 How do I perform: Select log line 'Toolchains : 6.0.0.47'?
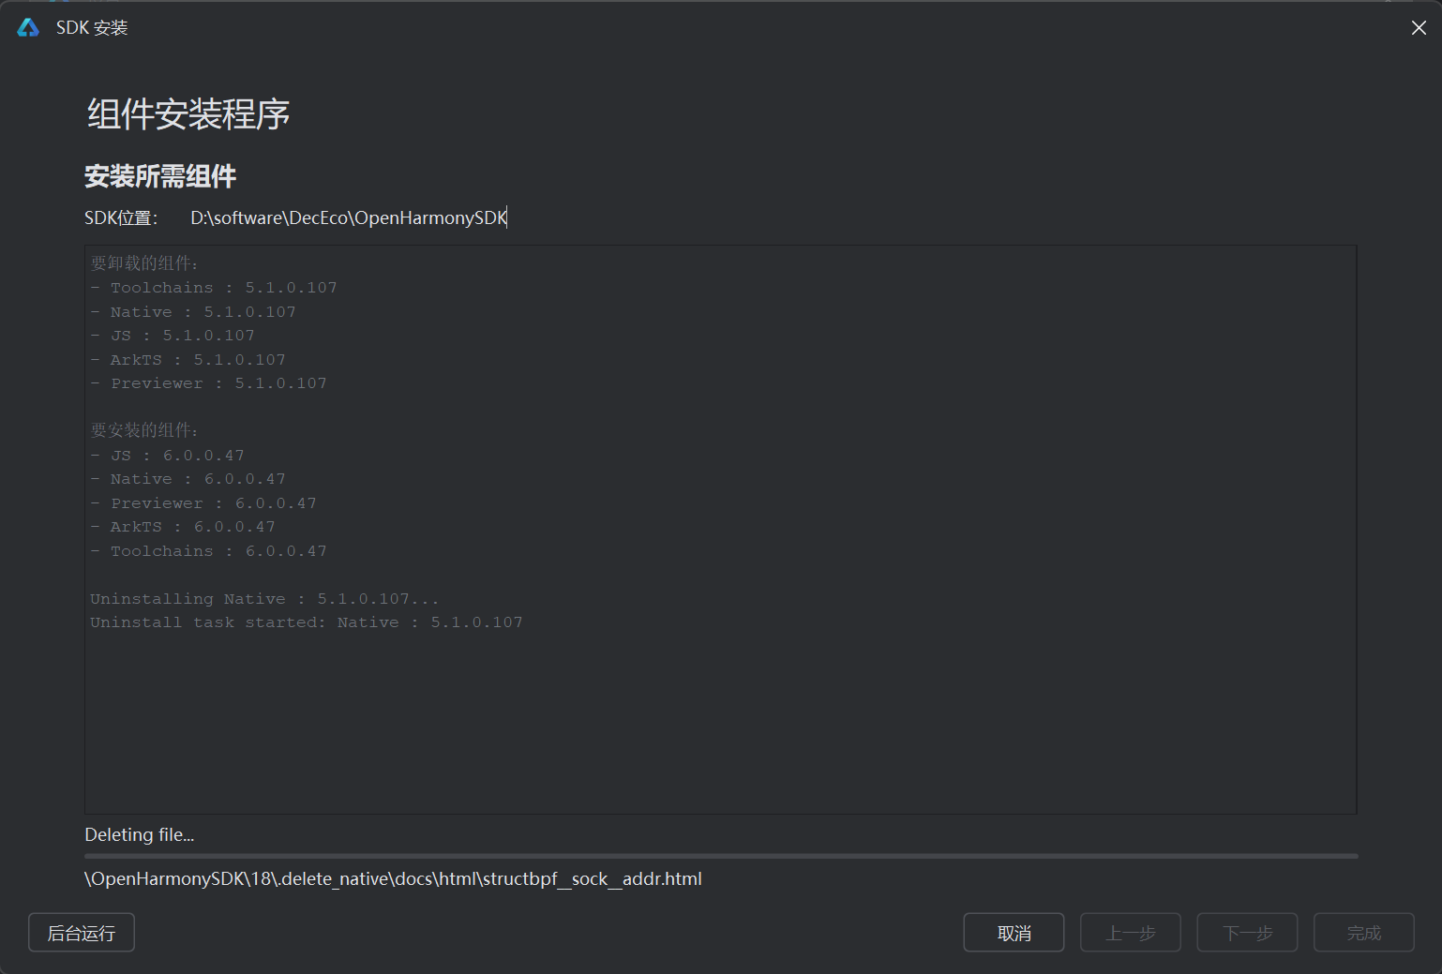click(208, 551)
